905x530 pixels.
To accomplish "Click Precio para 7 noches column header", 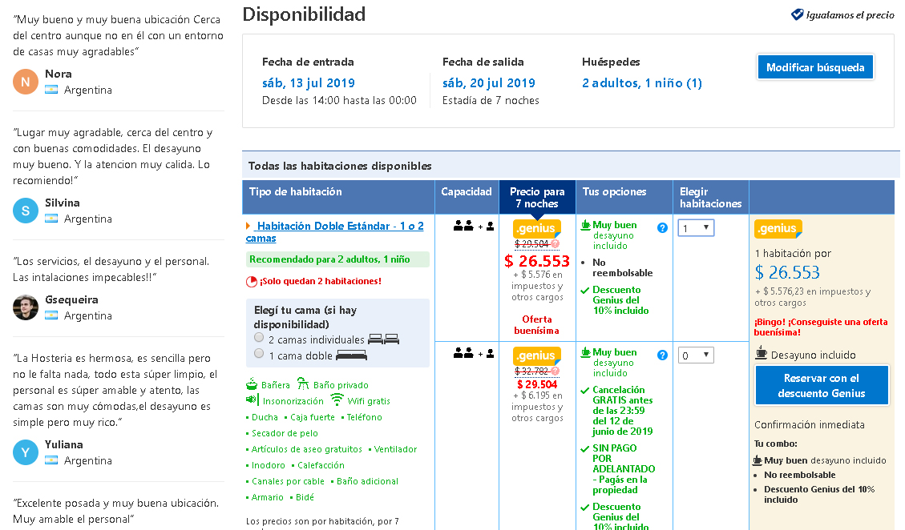I will [x=537, y=197].
